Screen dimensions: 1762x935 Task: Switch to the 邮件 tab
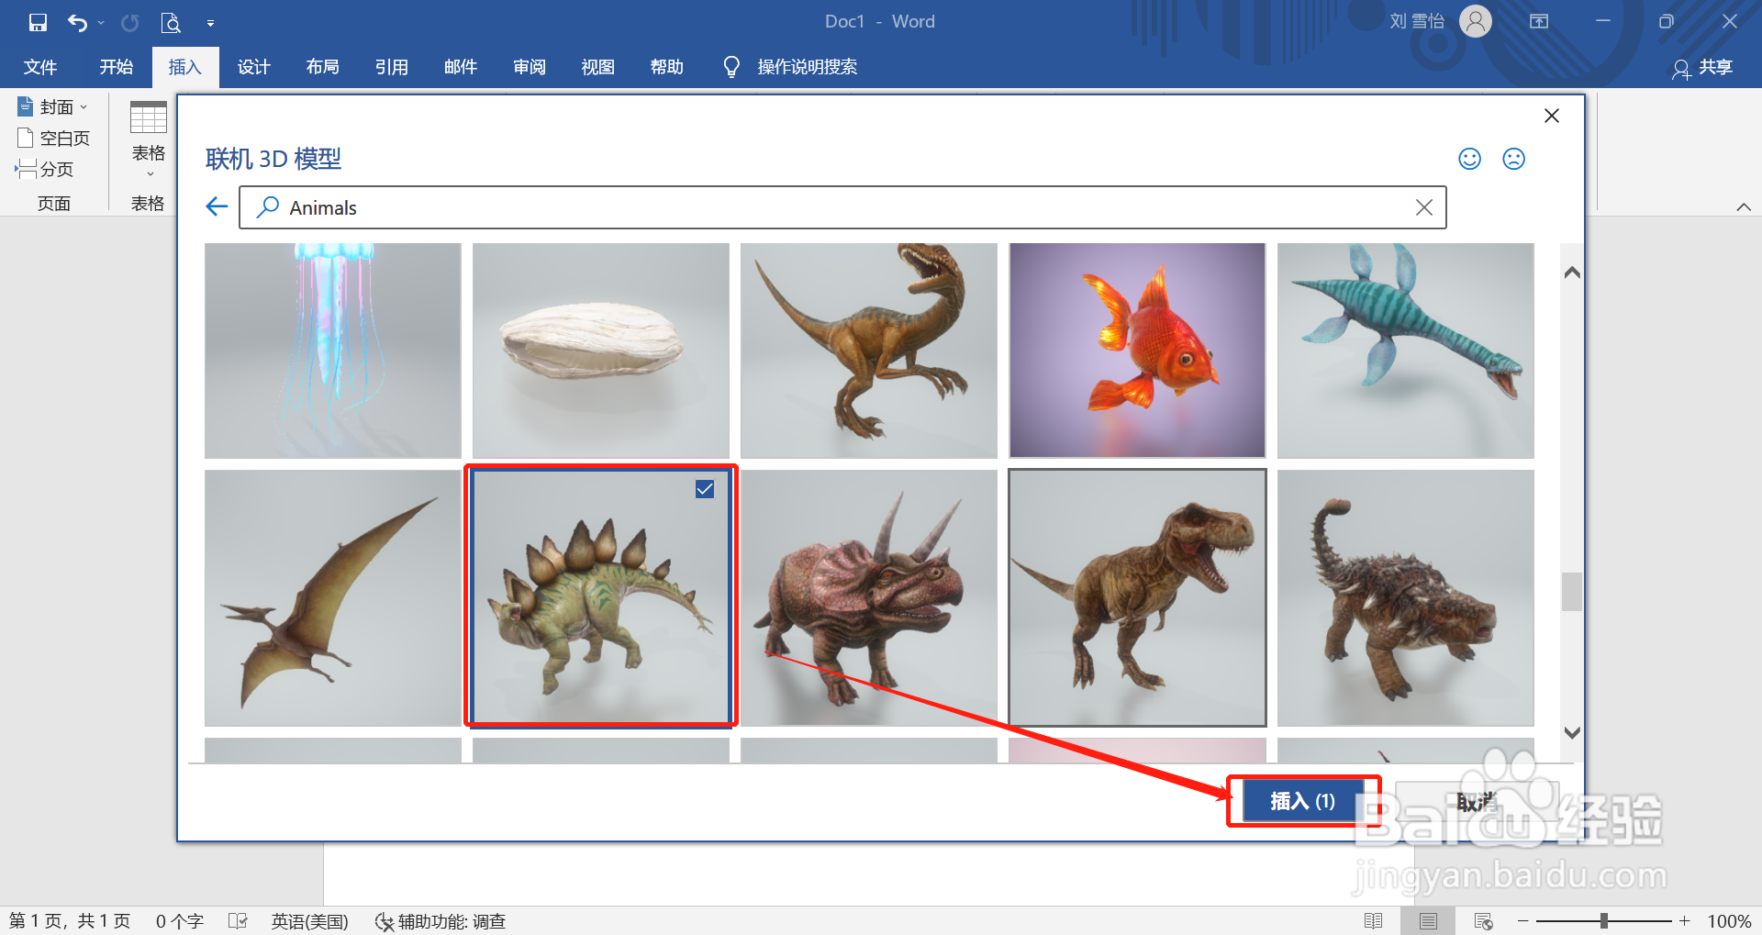click(x=461, y=67)
